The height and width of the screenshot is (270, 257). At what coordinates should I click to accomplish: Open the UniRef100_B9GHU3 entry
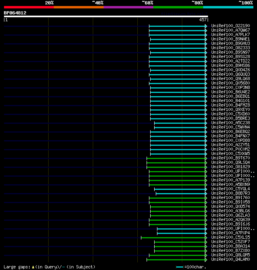point(230,44)
